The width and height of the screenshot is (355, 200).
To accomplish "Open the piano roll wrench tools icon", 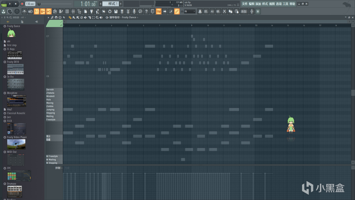I will [x=52, y=17].
